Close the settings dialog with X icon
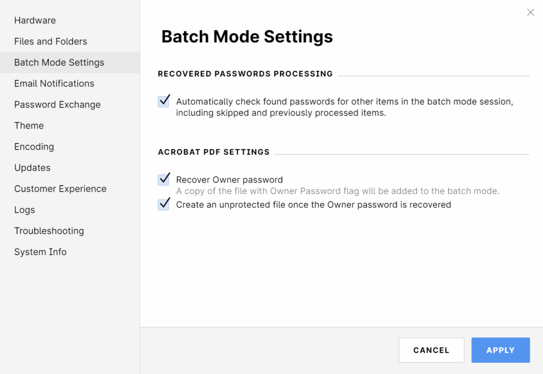Screen dimensions: 543x374 click(530, 12)
